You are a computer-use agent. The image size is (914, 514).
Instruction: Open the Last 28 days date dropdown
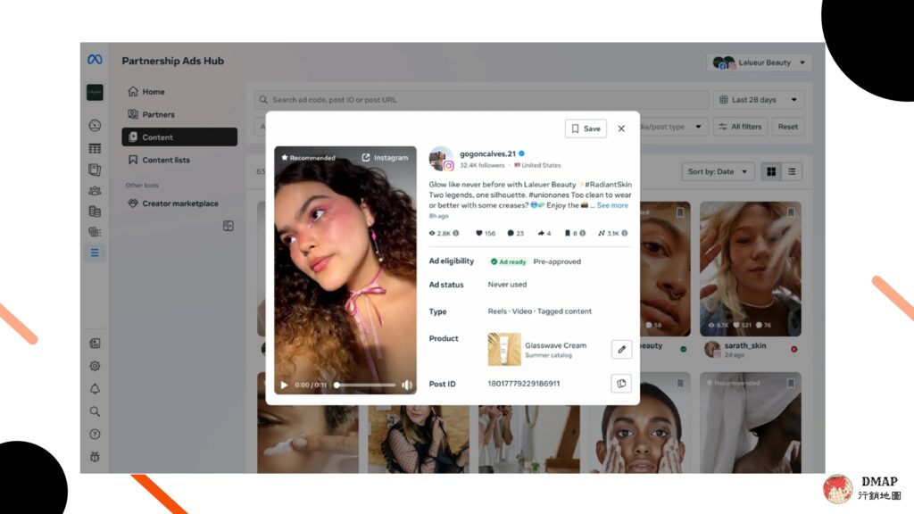pyautogui.click(x=759, y=100)
